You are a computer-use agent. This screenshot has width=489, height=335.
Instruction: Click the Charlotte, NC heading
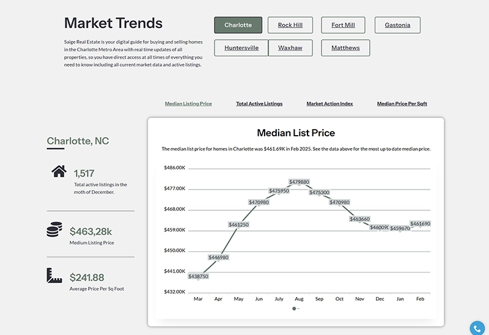78,141
